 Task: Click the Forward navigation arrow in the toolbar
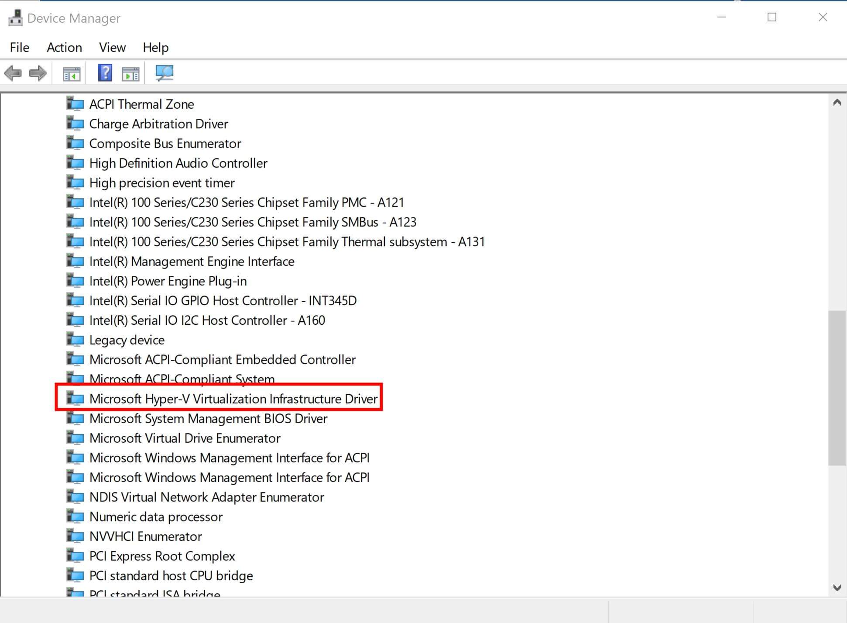(38, 73)
